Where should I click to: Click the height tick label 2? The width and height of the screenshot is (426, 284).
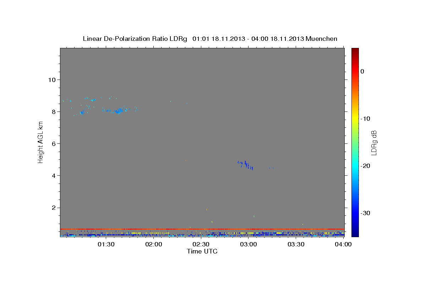coord(53,208)
